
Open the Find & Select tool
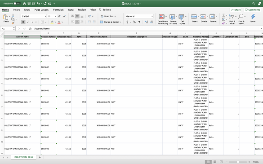click(x=241, y=17)
